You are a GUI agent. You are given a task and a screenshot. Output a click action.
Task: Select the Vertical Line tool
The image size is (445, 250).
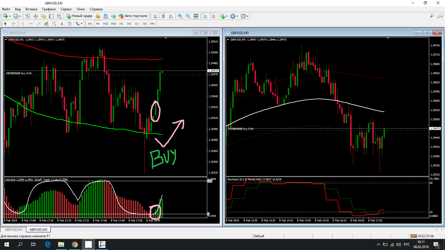(x=23, y=24)
